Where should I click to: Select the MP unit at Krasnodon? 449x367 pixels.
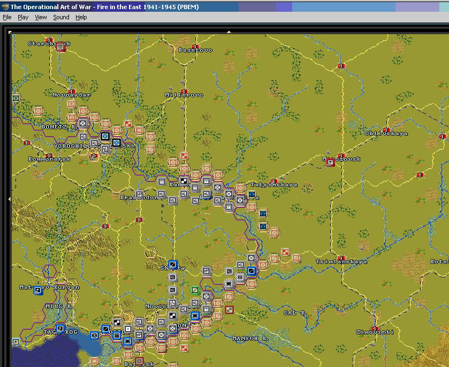(139, 194)
